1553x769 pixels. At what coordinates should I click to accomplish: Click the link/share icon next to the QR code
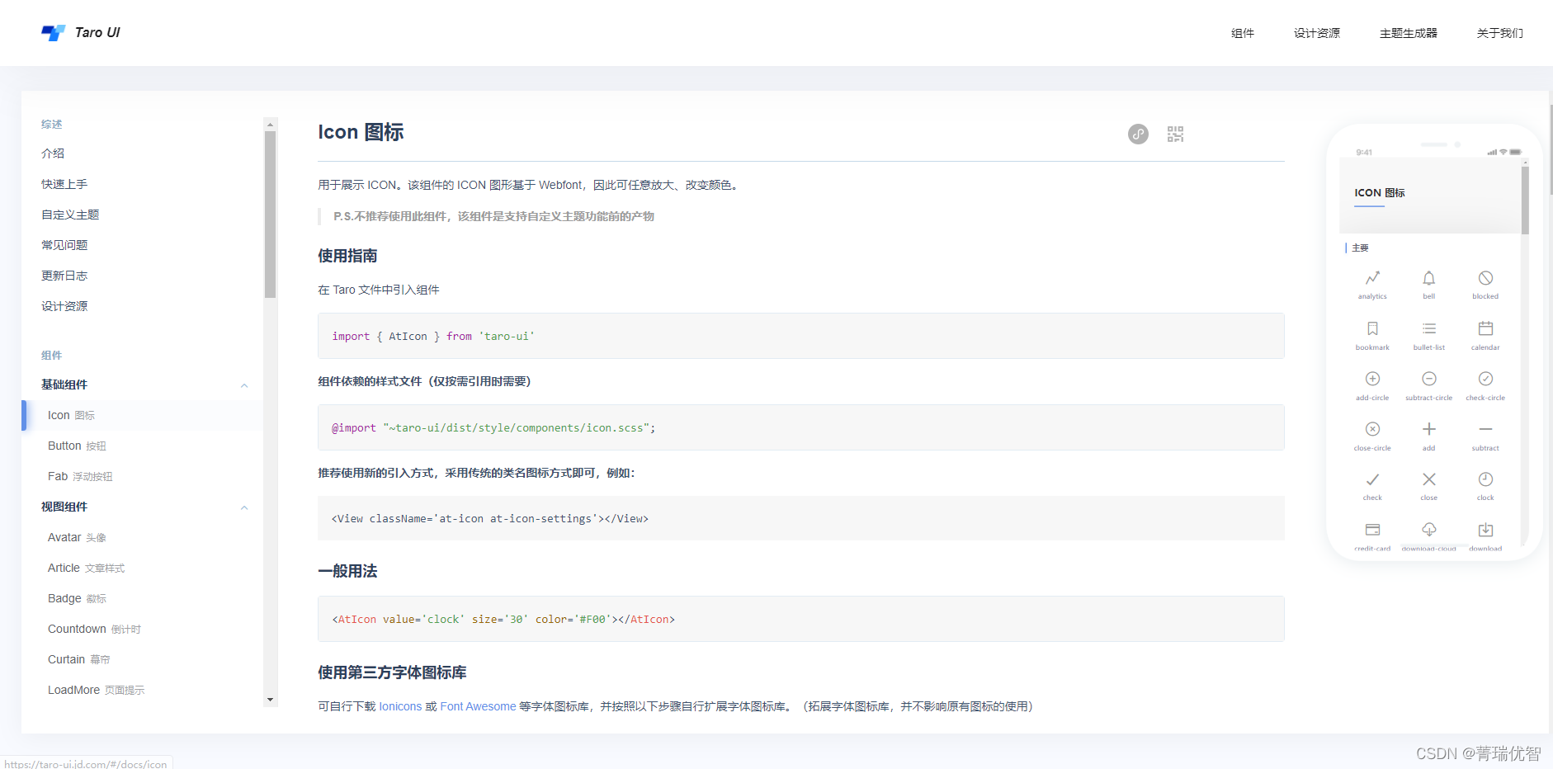coord(1138,134)
